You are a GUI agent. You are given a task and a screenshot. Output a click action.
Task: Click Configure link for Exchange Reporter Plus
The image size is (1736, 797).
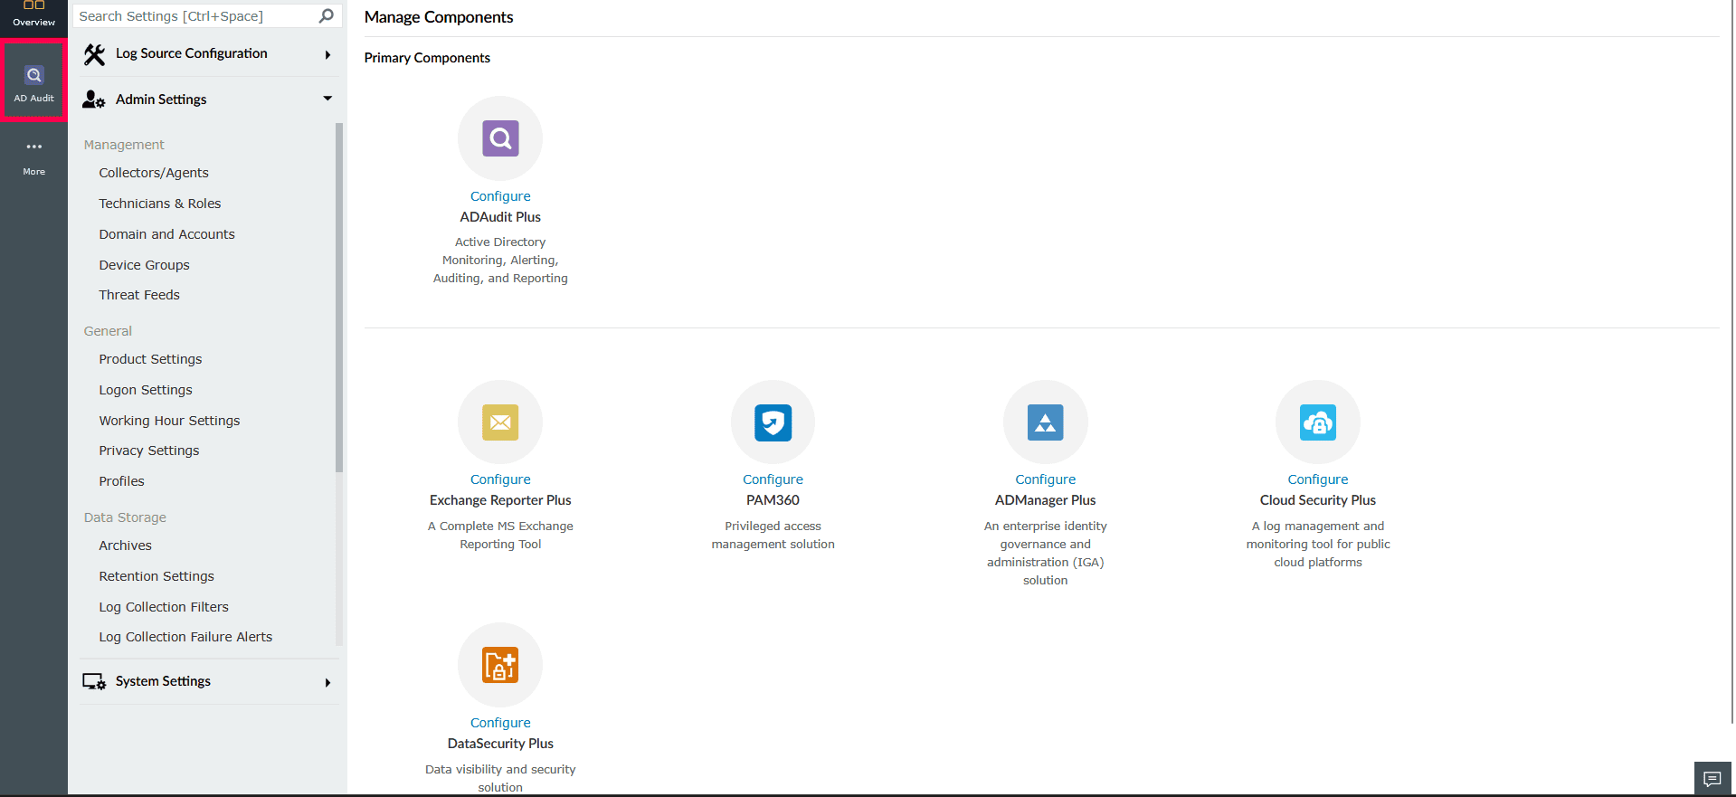pyautogui.click(x=500, y=479)
